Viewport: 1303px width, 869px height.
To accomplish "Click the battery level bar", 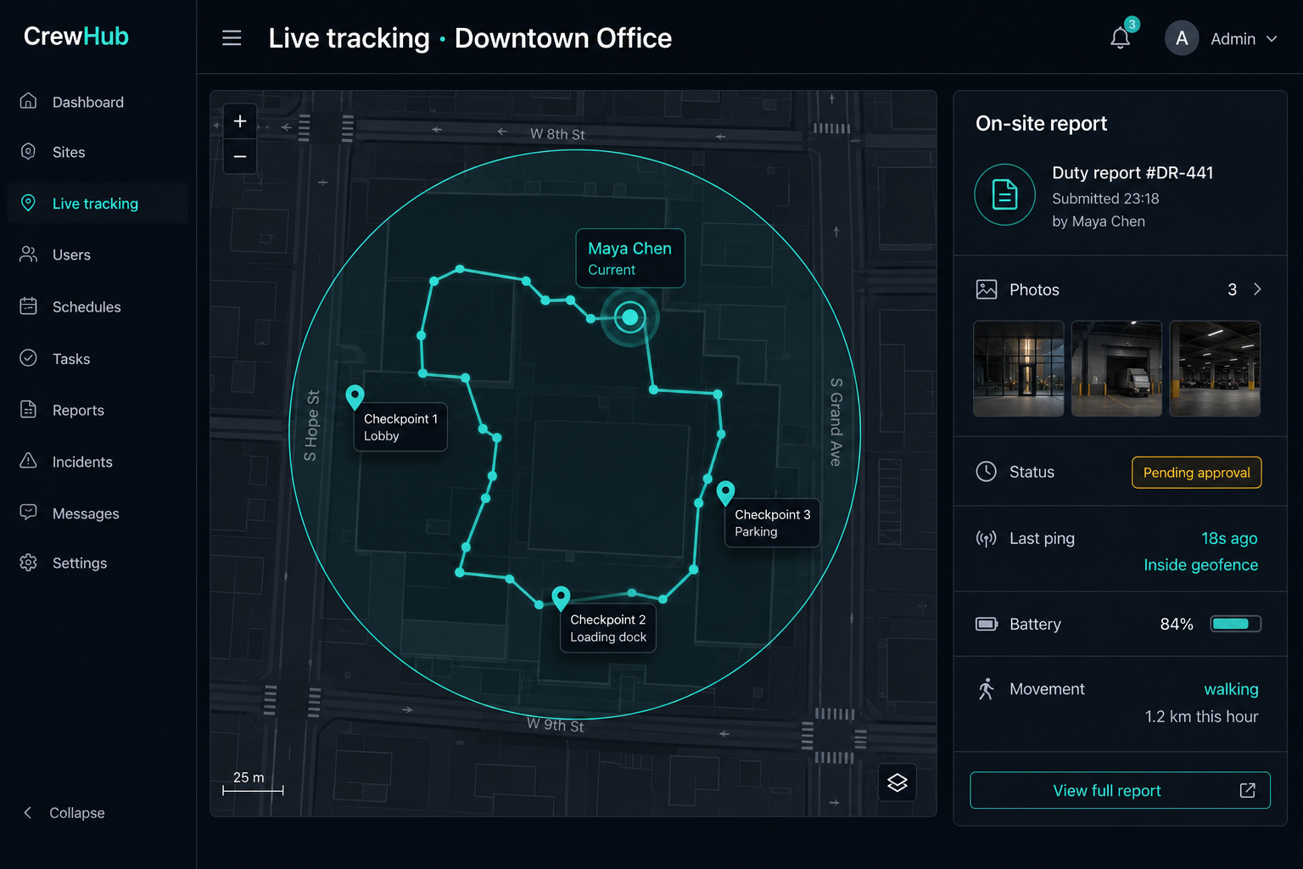I will coord(1235,624).
